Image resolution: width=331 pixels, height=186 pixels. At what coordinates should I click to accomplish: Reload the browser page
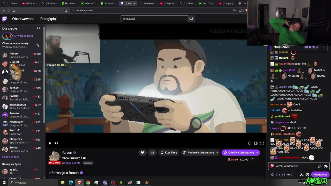point(14,10)
